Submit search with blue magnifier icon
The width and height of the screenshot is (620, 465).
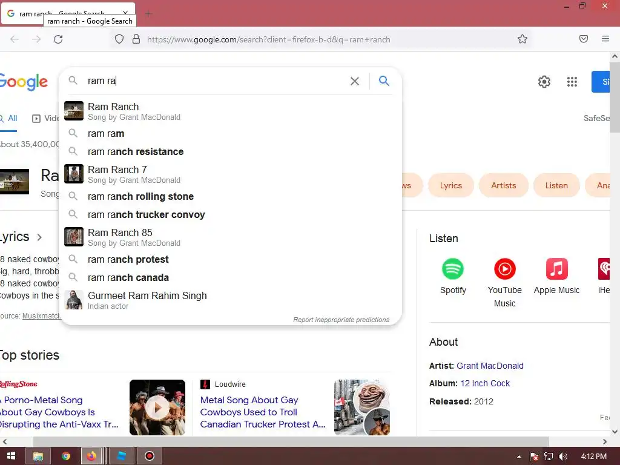384,81
